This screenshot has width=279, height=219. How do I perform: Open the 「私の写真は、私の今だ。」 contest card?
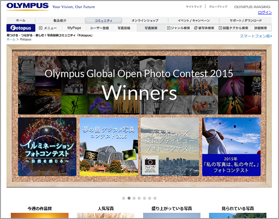point(231,147)
